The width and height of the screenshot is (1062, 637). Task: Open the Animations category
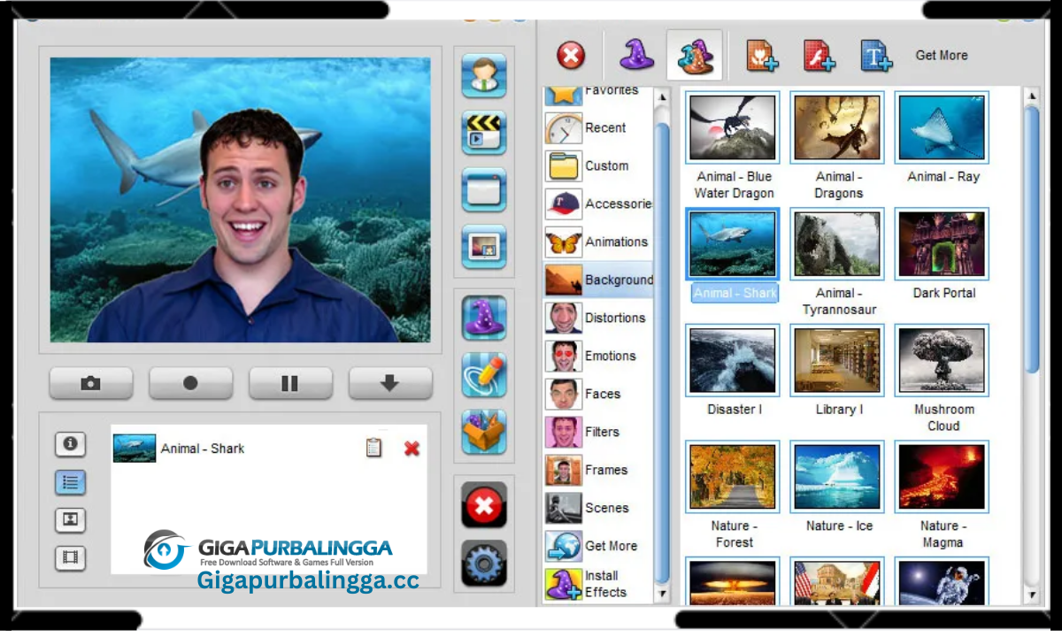(598, 242)
